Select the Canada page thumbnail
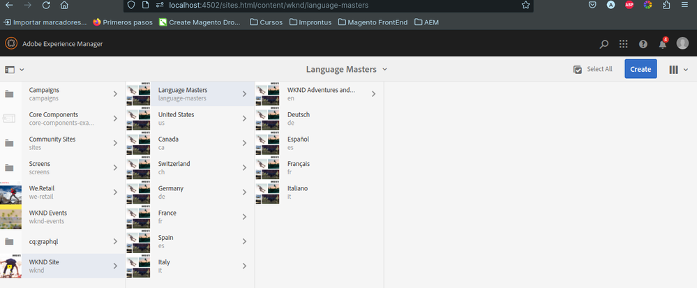This screenshot has height=288, width=697. tap(140, 143)
